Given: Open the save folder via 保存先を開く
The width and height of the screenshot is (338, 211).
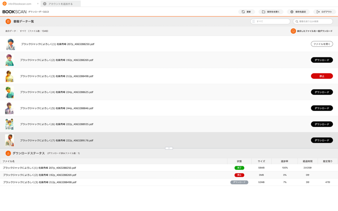Looking at the screenshot, I should click(271, 12).
